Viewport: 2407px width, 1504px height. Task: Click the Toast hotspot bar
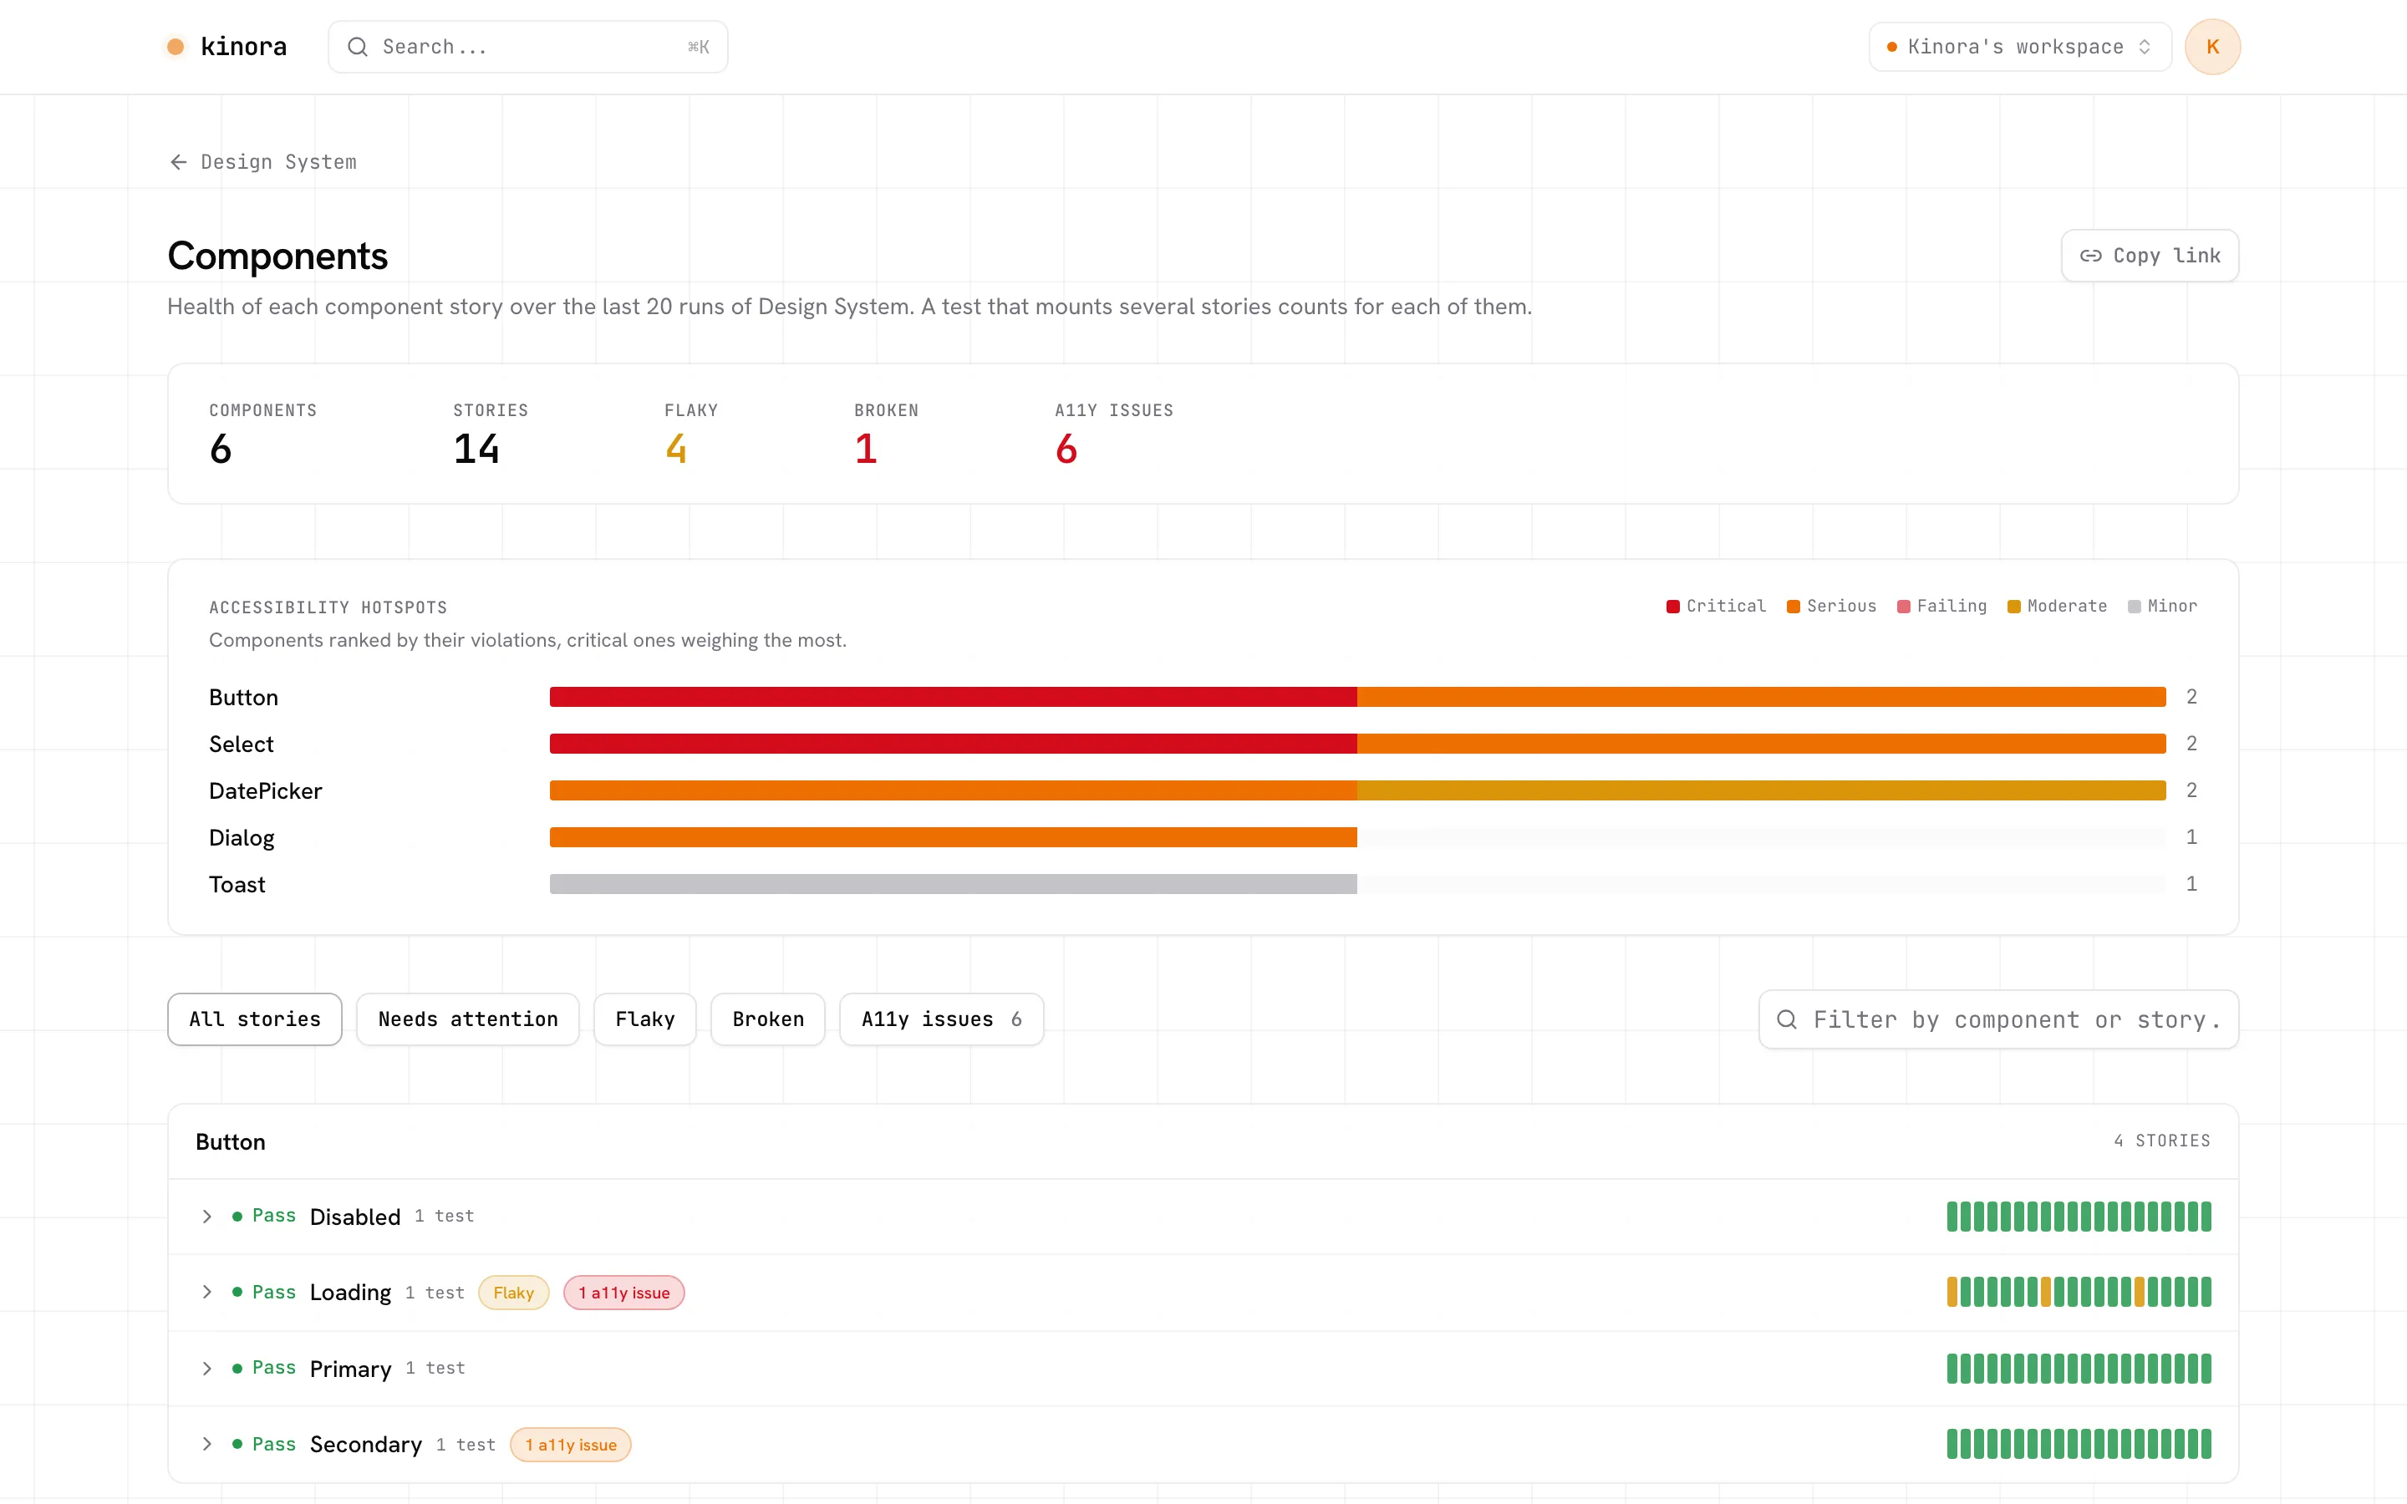(1357, 884)
